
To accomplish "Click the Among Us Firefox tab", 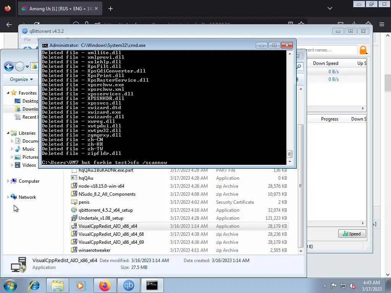I will pyautogui.click(x=60, y=8).
